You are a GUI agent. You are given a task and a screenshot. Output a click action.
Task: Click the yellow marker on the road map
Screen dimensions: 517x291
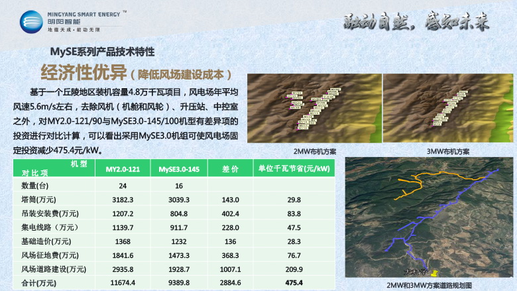[x=435, y=273]
